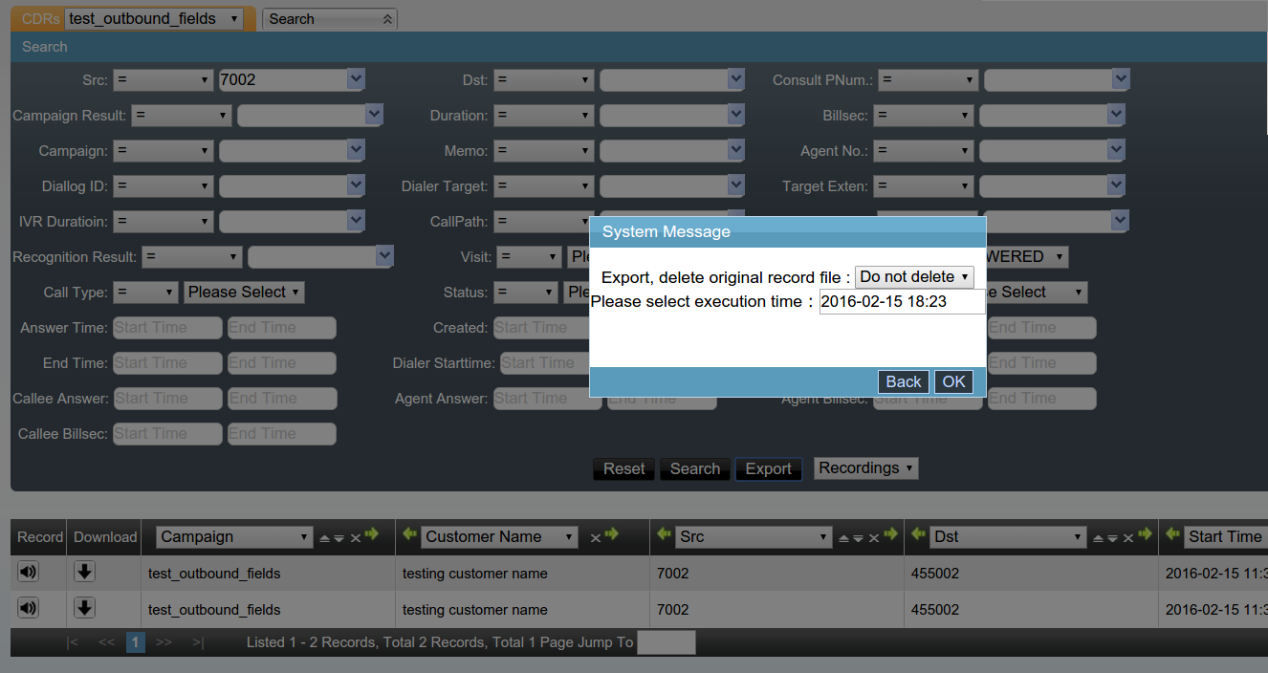Click green left arrow in Customer Name header
Image resolution: width=1268 pixels, height=673 pixels.
coord(409,534)
